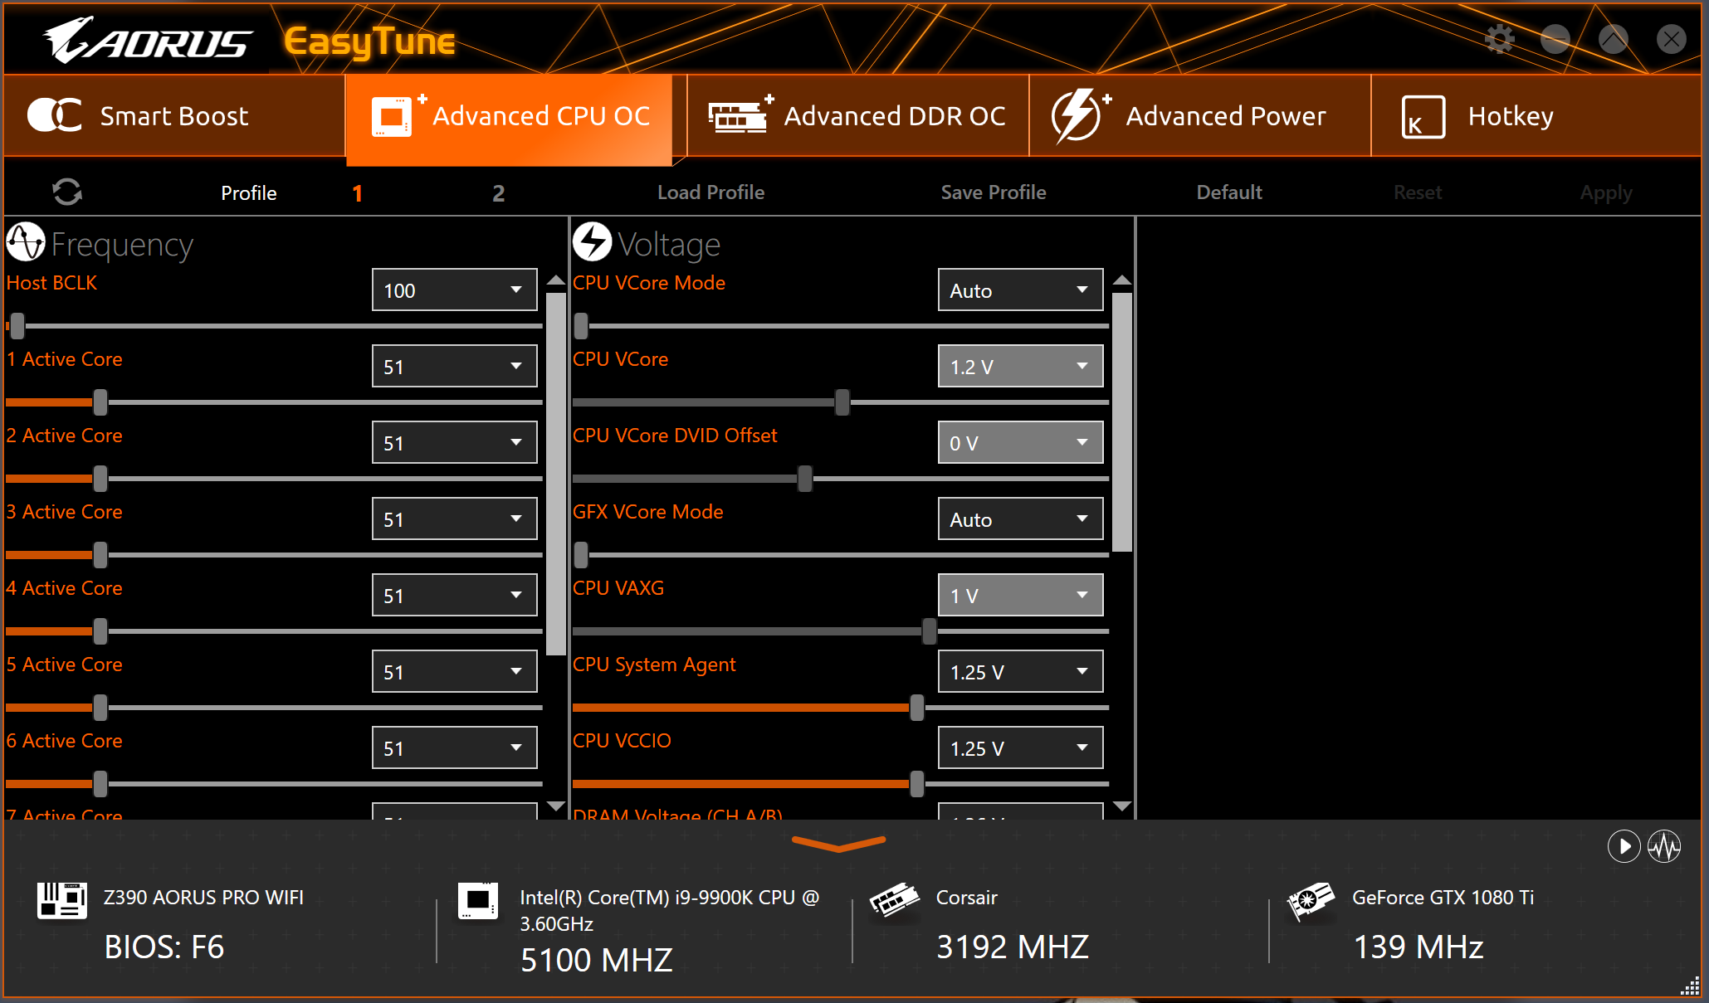Click the Apply button
This screenshot has height=1003, width=1709.
pyautogui.click(x=1606, y=193)
